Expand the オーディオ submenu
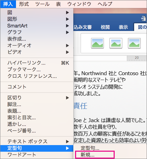The height and width of the screenshot is (159, 147). click(x=37, y=46)
